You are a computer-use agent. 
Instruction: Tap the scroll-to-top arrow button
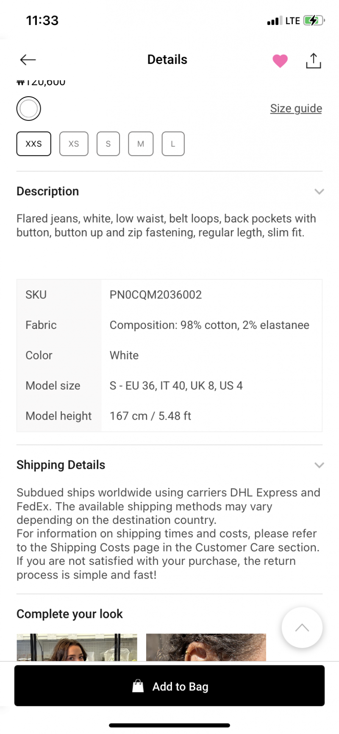(x=302, y=628)
